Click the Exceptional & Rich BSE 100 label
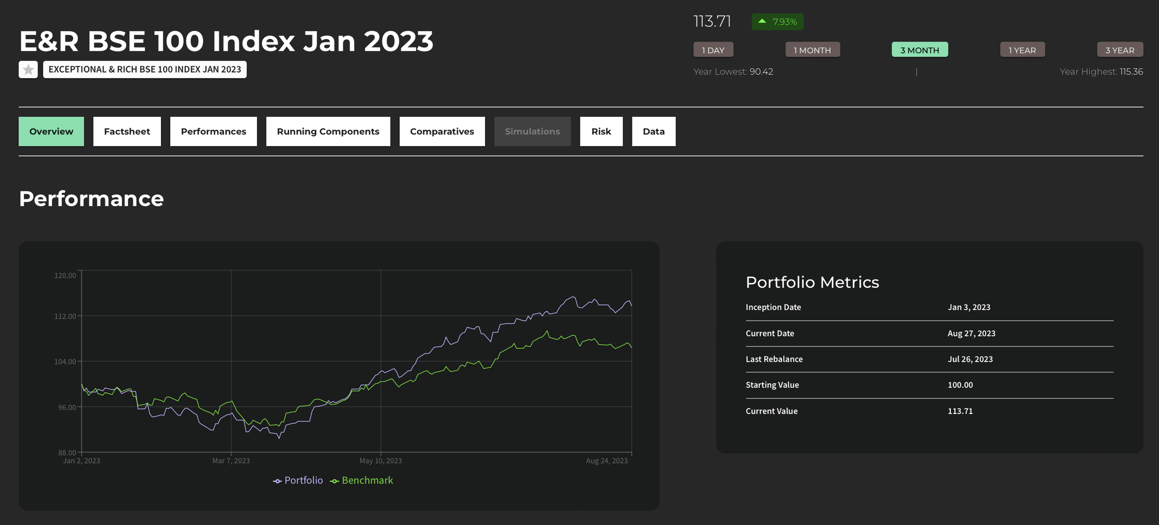The width and height of the screenshot is (1159, 525). [x=144, y=70]
